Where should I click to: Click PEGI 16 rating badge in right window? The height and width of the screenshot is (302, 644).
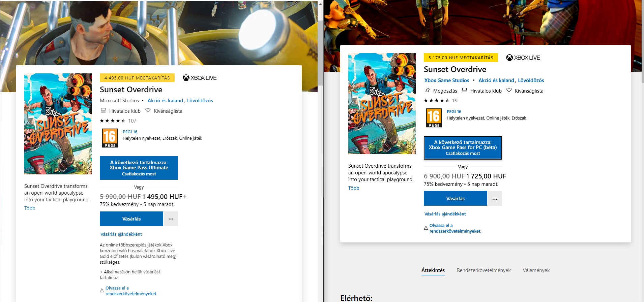click(434, 118)
